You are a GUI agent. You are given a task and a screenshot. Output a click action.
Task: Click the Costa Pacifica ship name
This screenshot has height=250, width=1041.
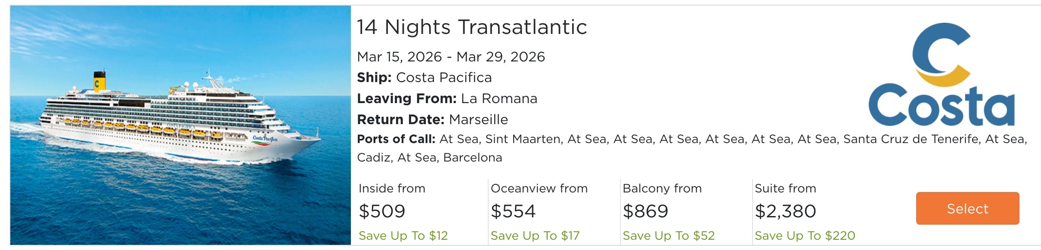[443, 78]
